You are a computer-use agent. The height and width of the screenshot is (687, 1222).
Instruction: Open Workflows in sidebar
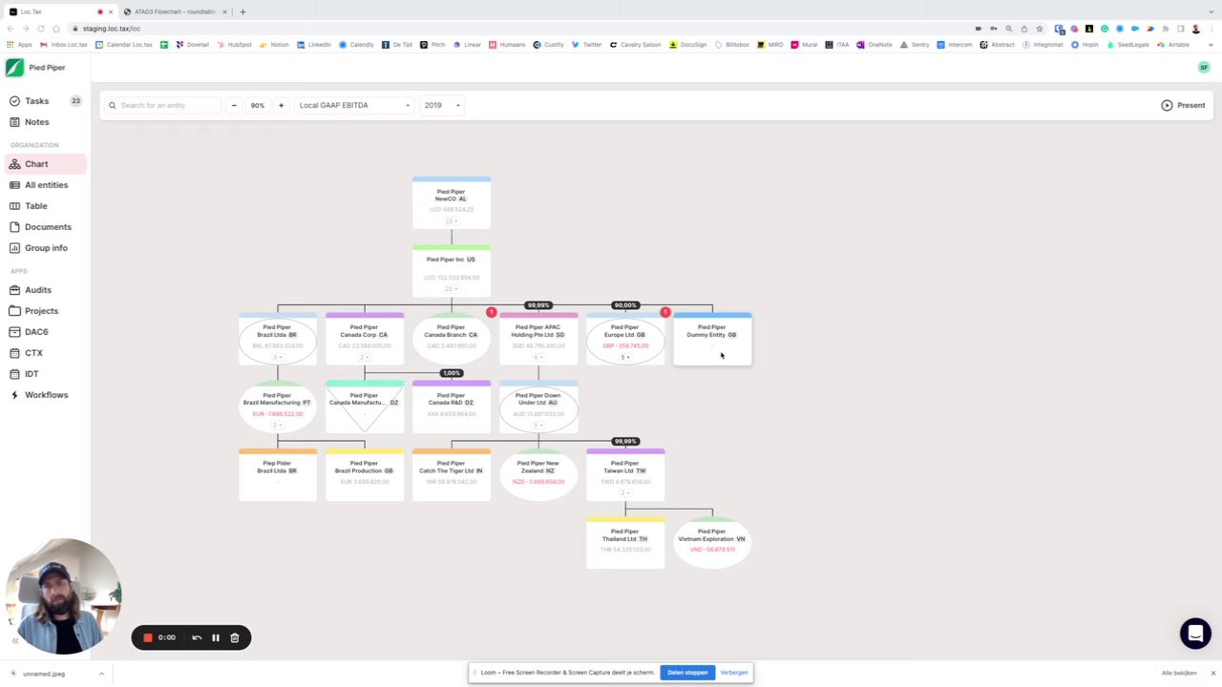click(45, 395)
